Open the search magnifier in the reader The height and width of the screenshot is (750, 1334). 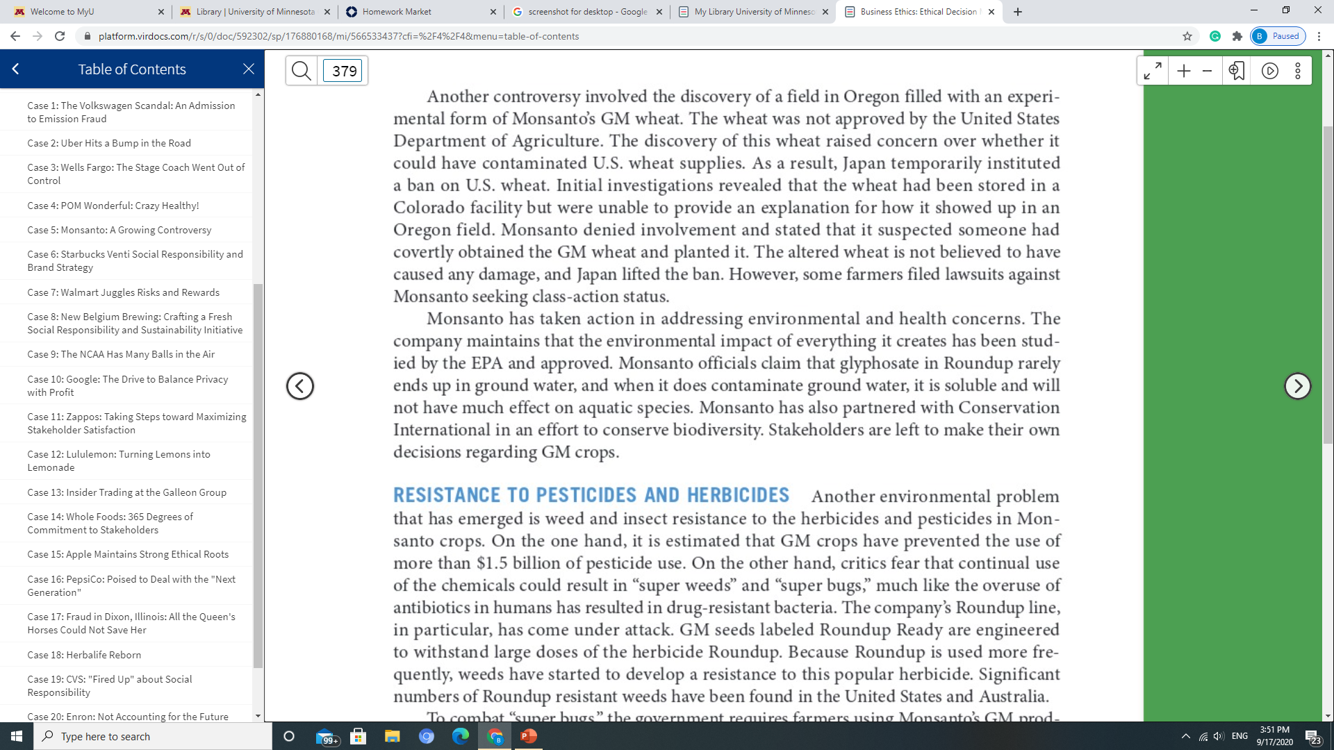302,70
